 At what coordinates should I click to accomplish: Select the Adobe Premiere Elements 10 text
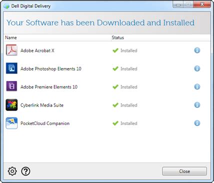point(49,87)
